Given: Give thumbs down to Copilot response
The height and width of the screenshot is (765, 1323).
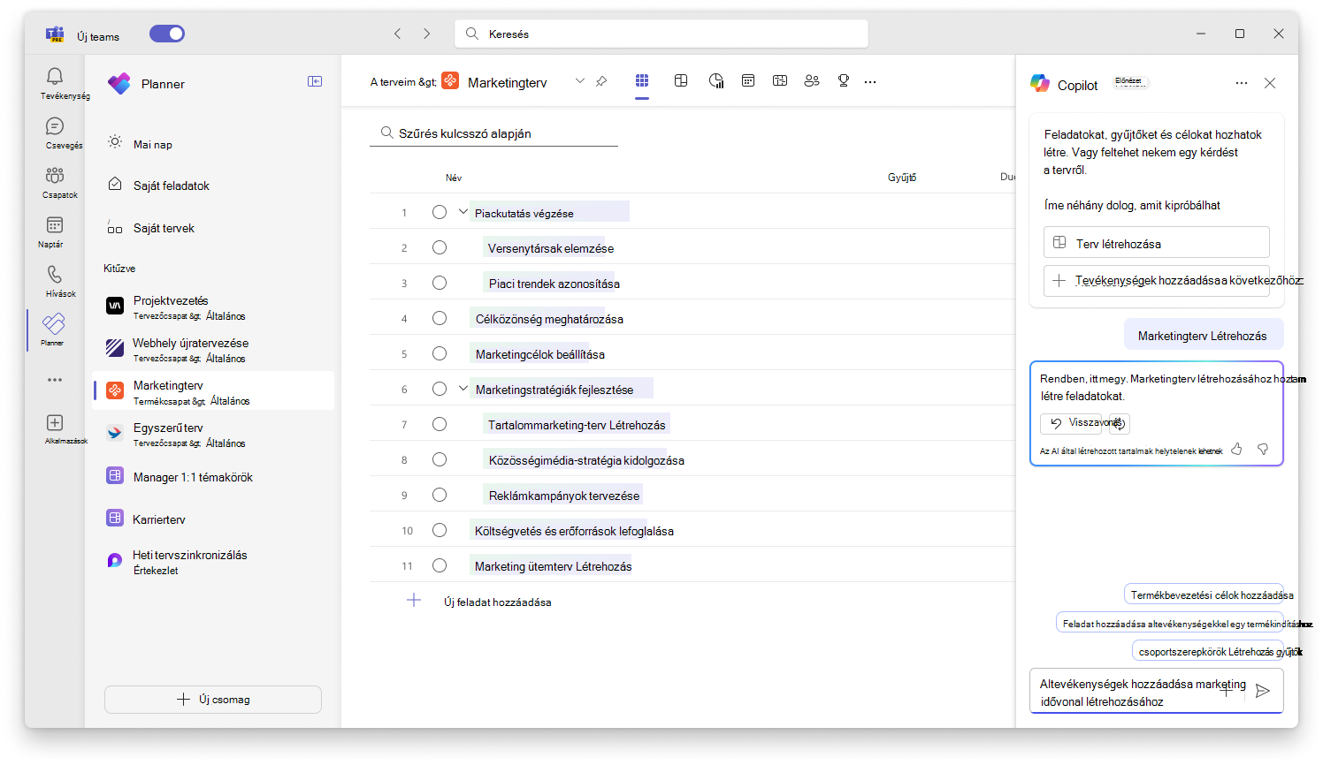Looking at the screenshot, I should click(x=1263, y=449).
